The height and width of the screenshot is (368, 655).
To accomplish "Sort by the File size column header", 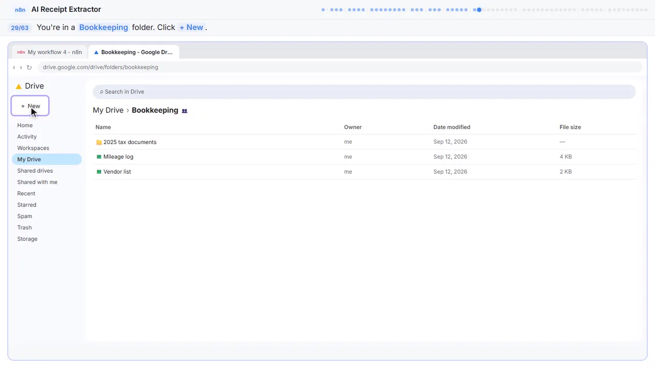I will tap(571, 127).
